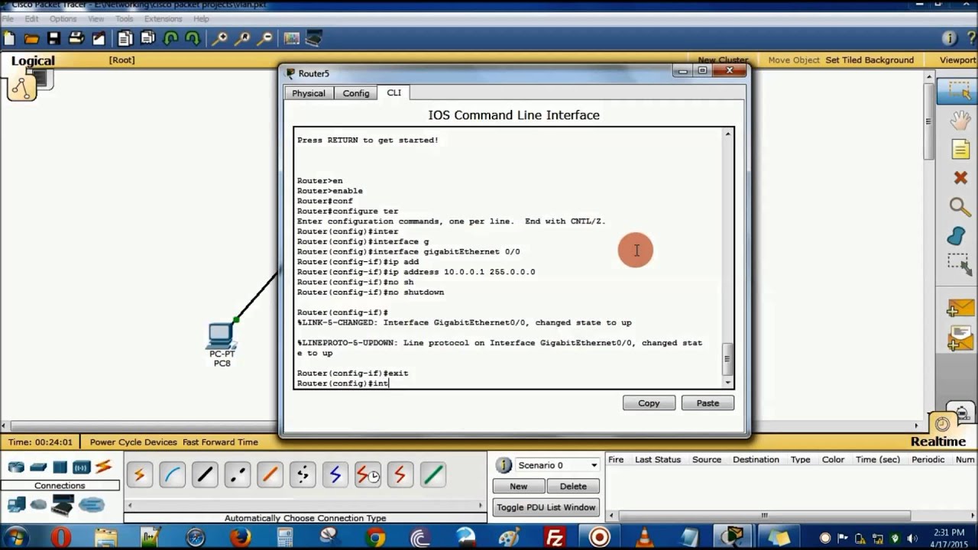Choose the Resize Shape tool
The image size is (978, 550).
960,264
